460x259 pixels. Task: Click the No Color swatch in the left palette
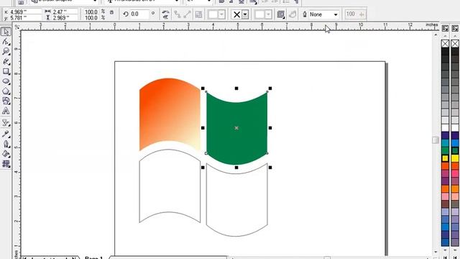pyautogui.click(x=445, y=43)
